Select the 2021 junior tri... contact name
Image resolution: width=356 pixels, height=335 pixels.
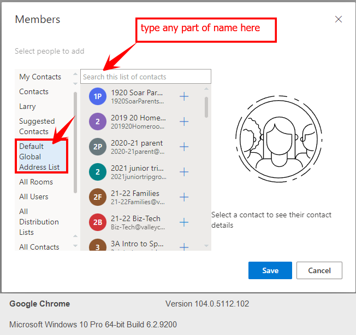click(x=137, y=169)
